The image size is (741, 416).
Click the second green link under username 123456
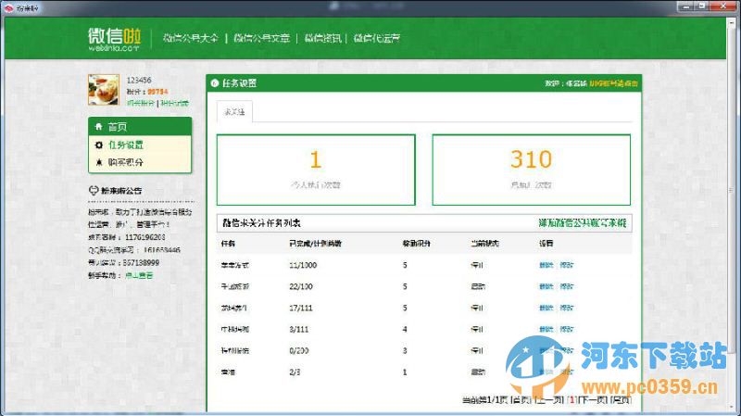pyautogui.click(x=174, y=103)
